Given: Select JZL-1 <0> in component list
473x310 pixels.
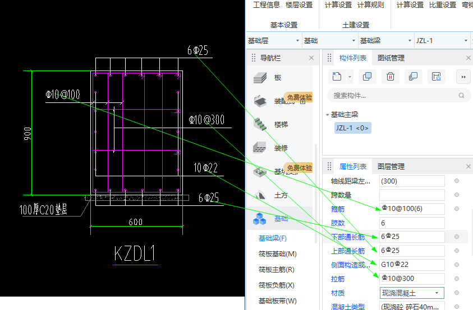Looking at the screenshot, I should (352, 128).
